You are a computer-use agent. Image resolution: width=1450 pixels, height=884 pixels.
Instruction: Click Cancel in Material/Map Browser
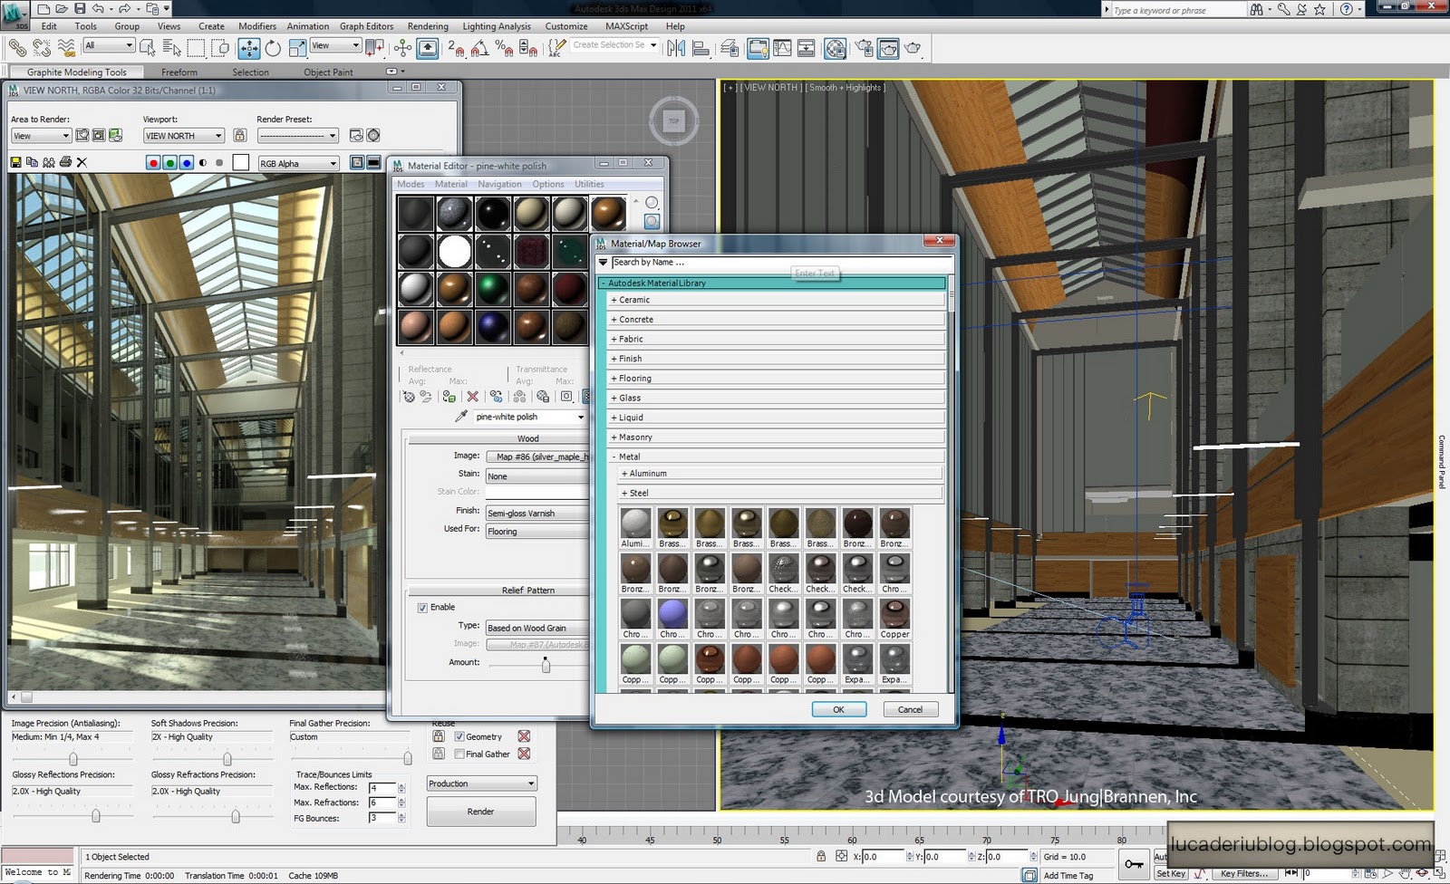tap(910, 709)
